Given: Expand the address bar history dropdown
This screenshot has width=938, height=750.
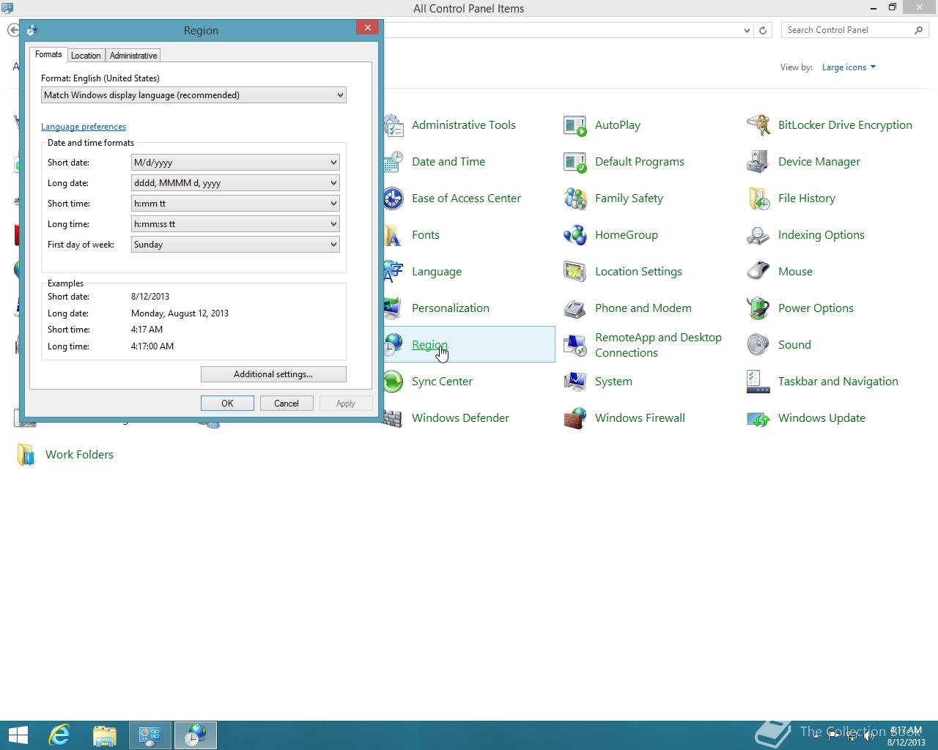Looking at the screenshot, I should (747, 30).
